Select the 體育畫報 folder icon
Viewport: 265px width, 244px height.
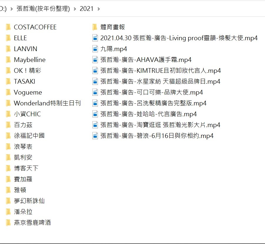pos(95,27)
